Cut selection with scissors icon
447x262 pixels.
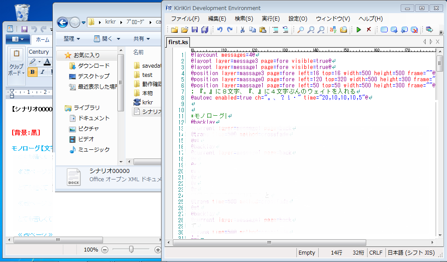242,30
